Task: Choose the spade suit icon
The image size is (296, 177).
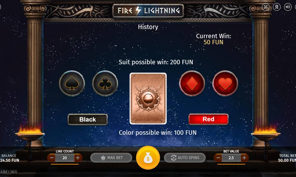Action: 72,83
